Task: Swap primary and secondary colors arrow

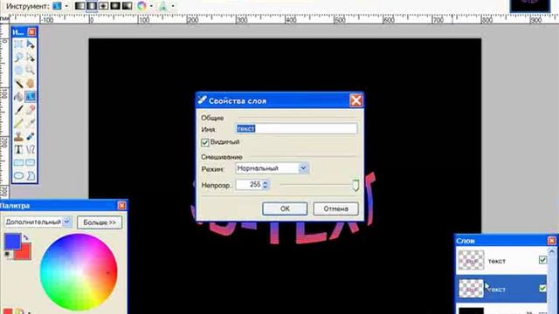Action: pyautogui.click(x=26, y=236)
